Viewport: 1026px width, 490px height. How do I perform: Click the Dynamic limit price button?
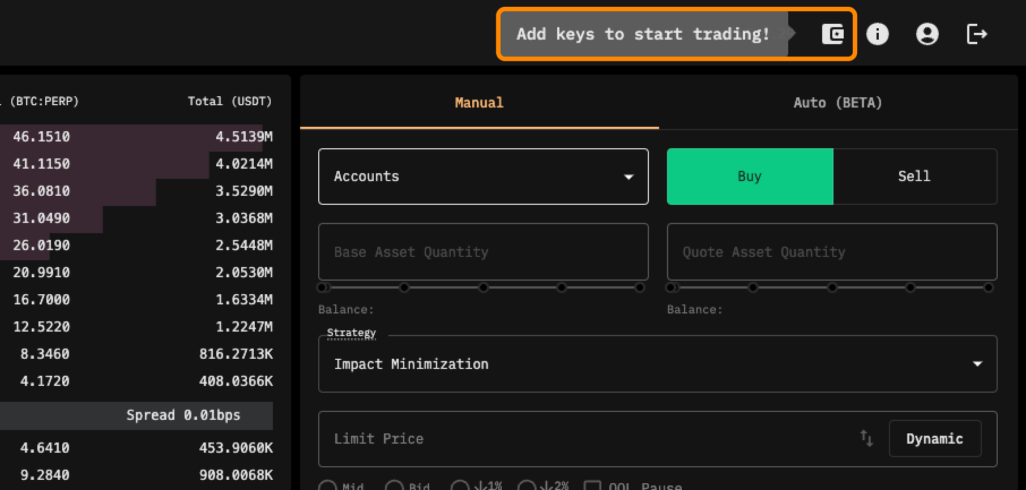pos(934,439)
